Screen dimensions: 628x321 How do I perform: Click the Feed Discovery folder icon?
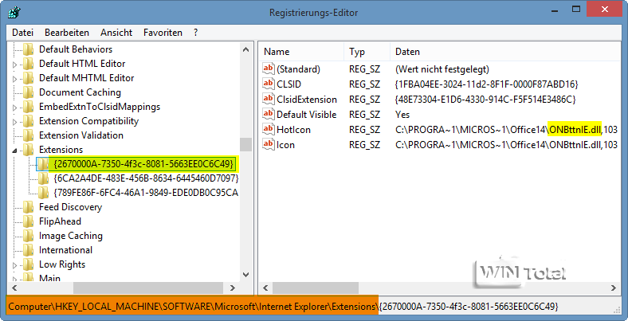point(28,207)
